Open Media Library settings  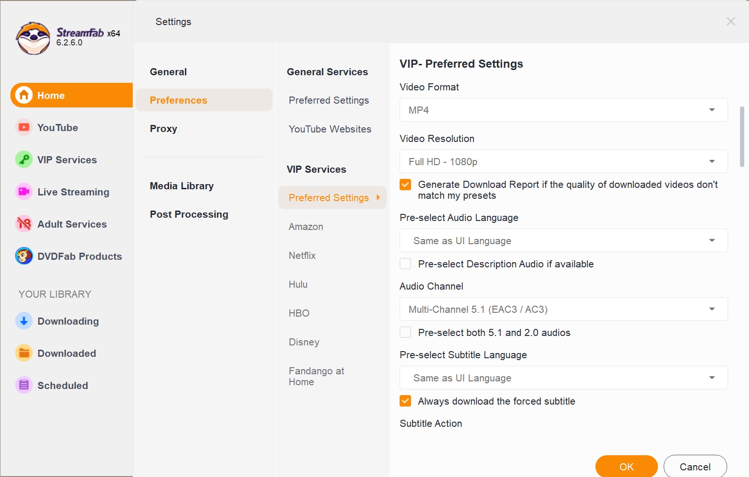[182, 186]
